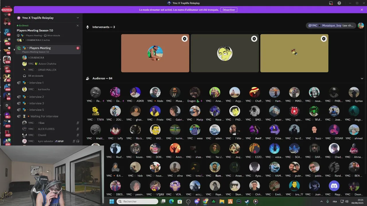
Task: Join the interview 1 voice channel
Action: tap(48, 83)
